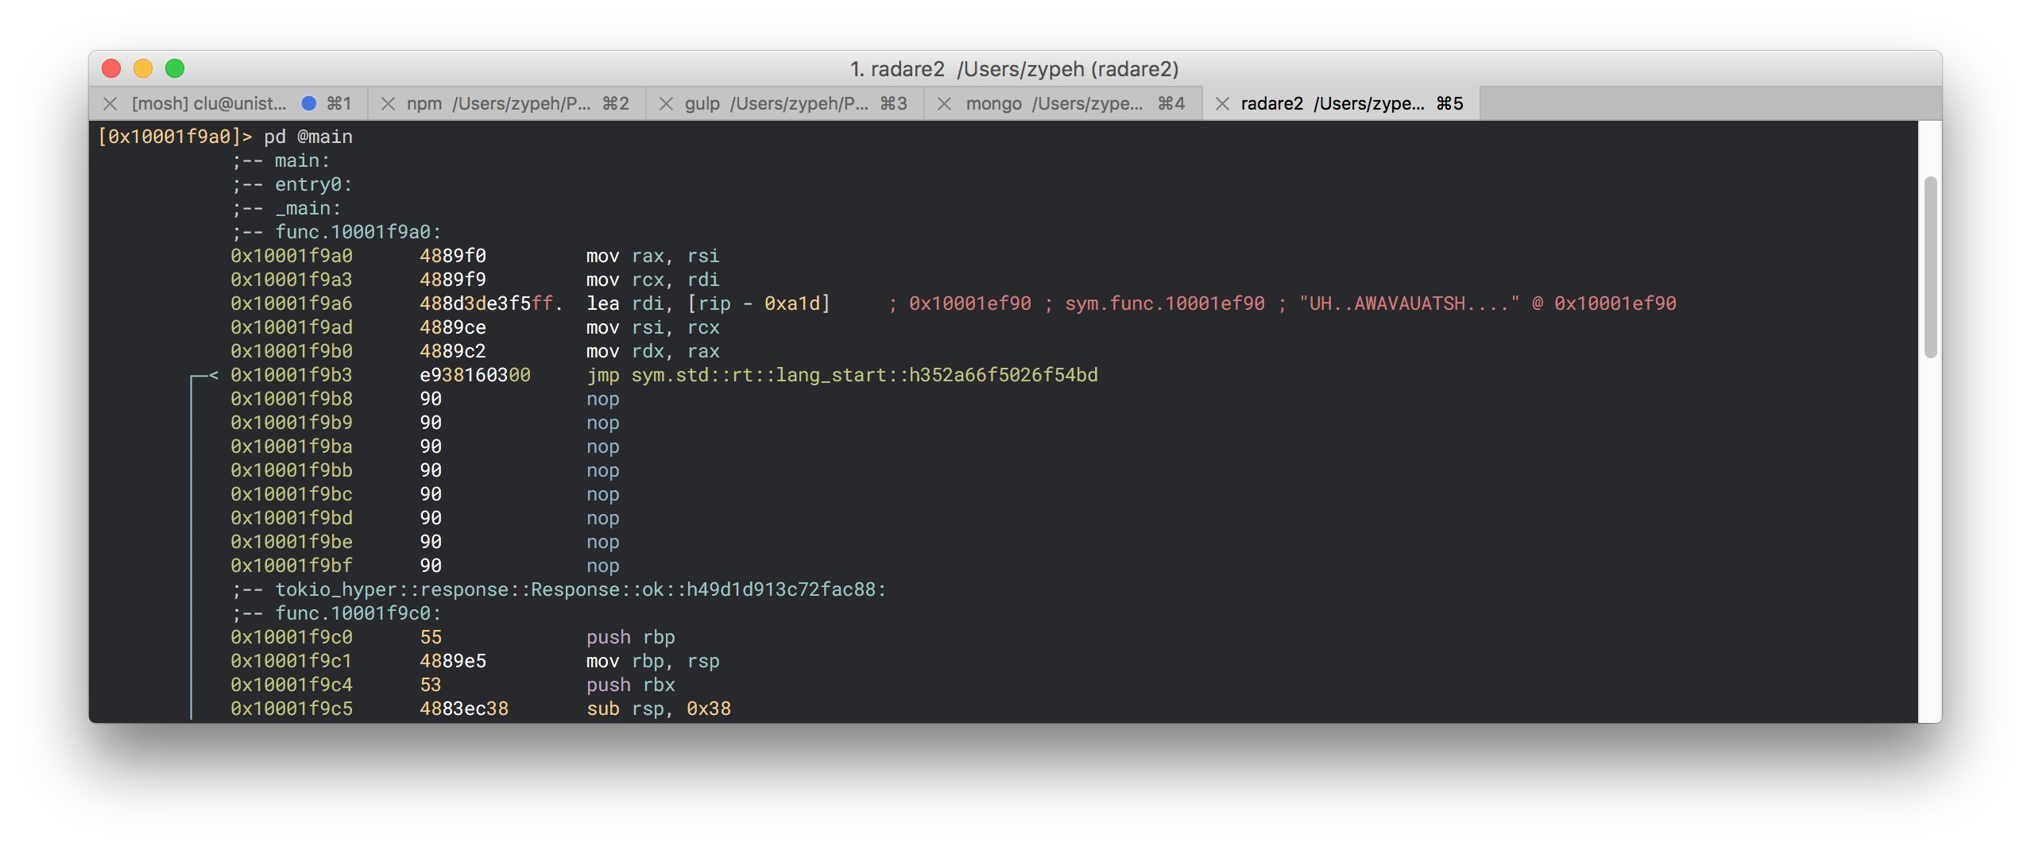Close the mongo tab with X icon
The image size is (2031, 850).
[944, 104]
